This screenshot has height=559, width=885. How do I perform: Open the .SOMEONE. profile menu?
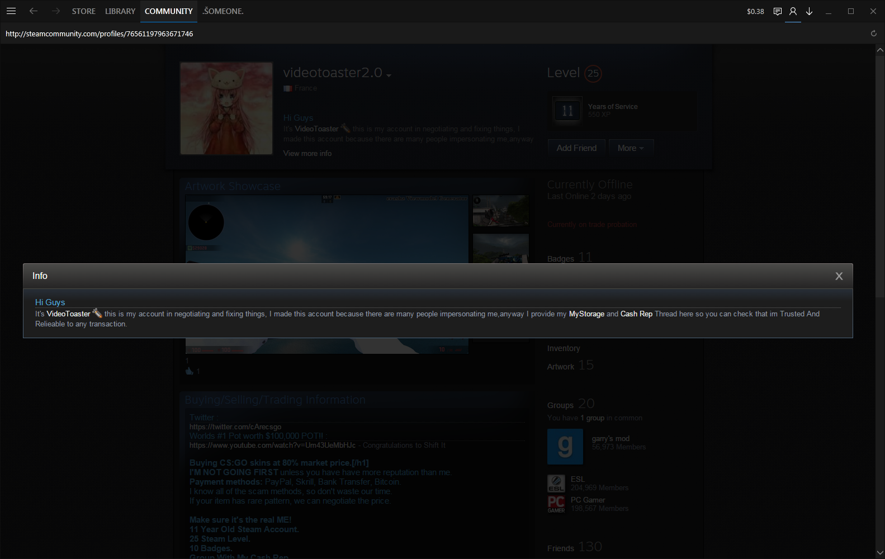pos(223,11)
